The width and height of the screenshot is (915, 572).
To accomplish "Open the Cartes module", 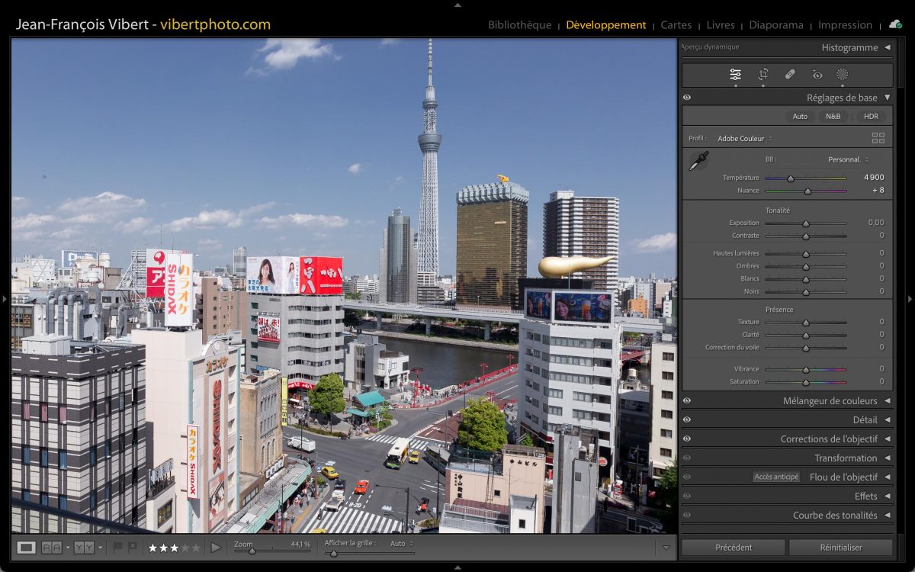I will tap(676, 25).
